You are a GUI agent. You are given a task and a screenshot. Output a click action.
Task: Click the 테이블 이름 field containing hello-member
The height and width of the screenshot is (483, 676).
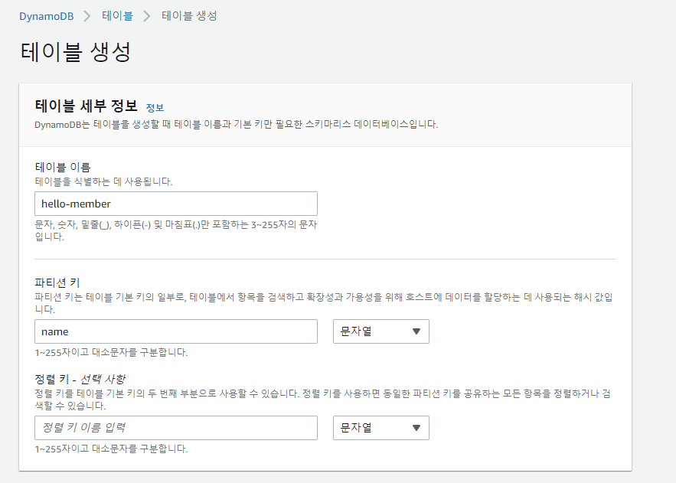[x=176, y=204]
